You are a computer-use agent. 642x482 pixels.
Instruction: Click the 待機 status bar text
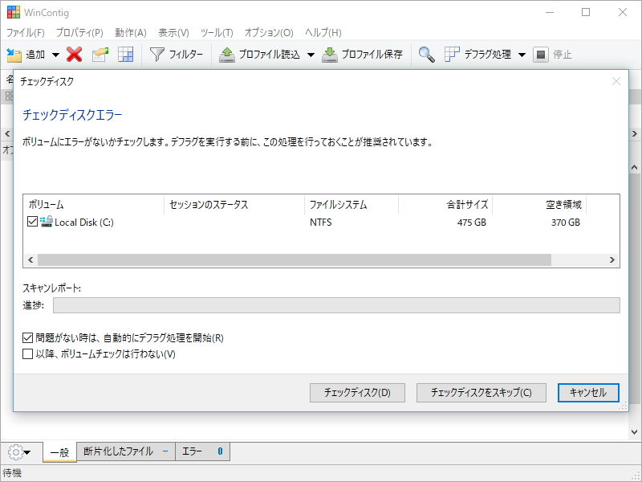[x=12, y=473]
